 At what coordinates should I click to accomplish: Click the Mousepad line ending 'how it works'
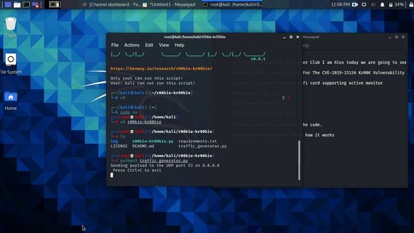click(x=320, y=135)
